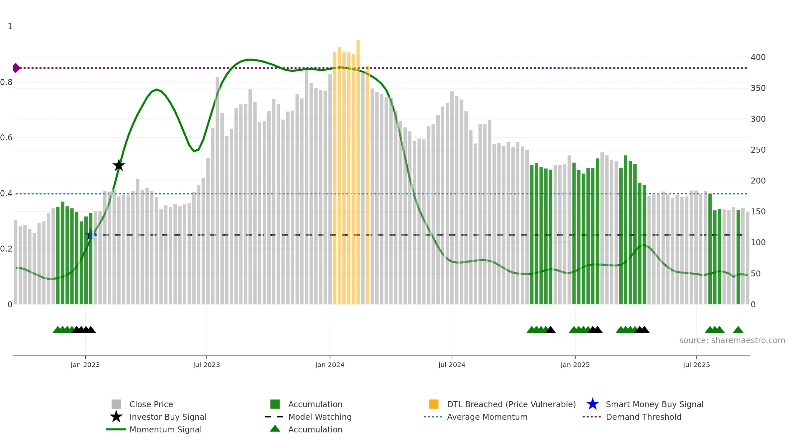The width and height of the screenshot is (797, 448).
Task: Toggle the Close Price legend entry
Action: tap(142, 404)
